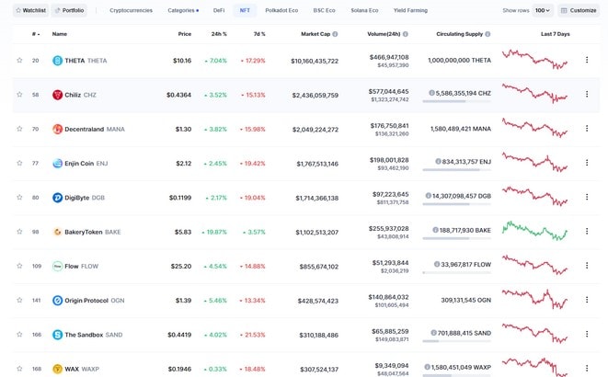
Task: Toggle watchlist star for BakeryToken
Action: [19, 232]
